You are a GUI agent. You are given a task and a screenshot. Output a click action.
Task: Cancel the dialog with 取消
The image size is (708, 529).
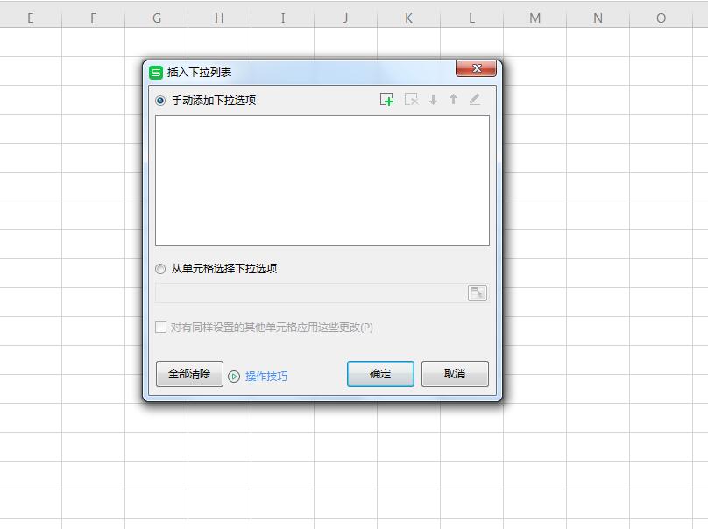click(x=455, y=374)
